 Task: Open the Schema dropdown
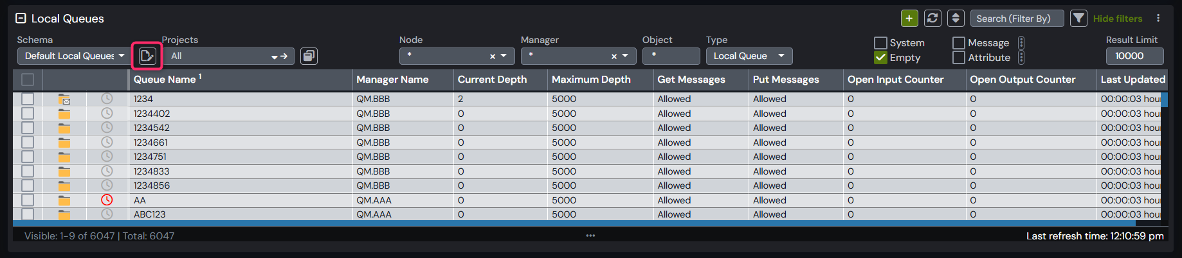click(x=72, y=56)
